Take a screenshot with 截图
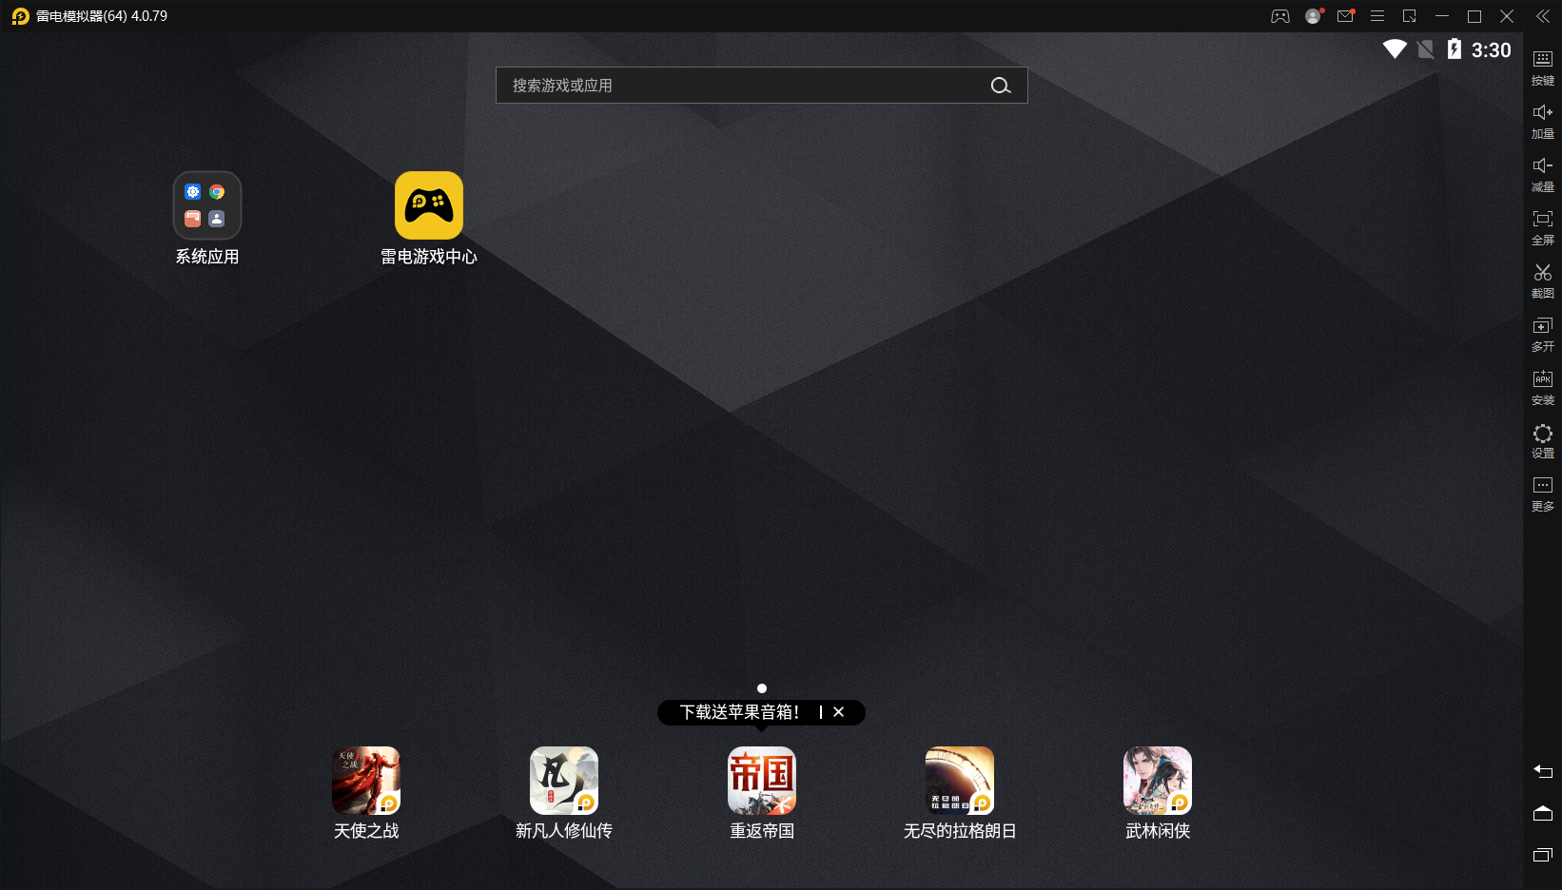The width and height of the screenshot is (1562, 890). (1543, 281)
